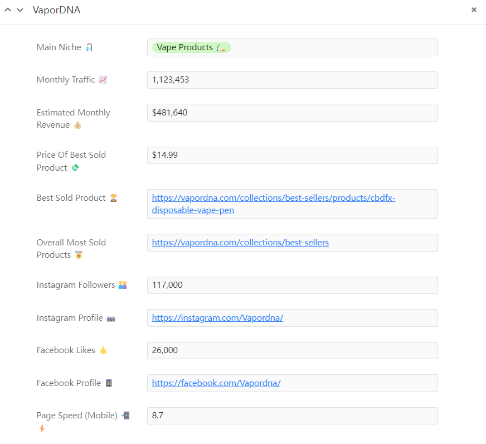Click the Monthly Traffic value field

click(292, 80)
